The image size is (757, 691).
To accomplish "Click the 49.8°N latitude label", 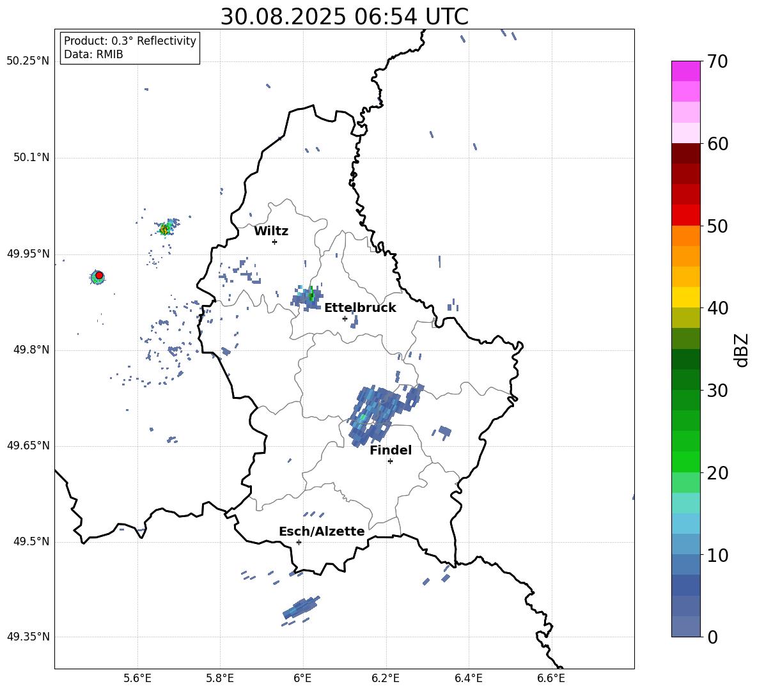I will (x=31, y=350).
